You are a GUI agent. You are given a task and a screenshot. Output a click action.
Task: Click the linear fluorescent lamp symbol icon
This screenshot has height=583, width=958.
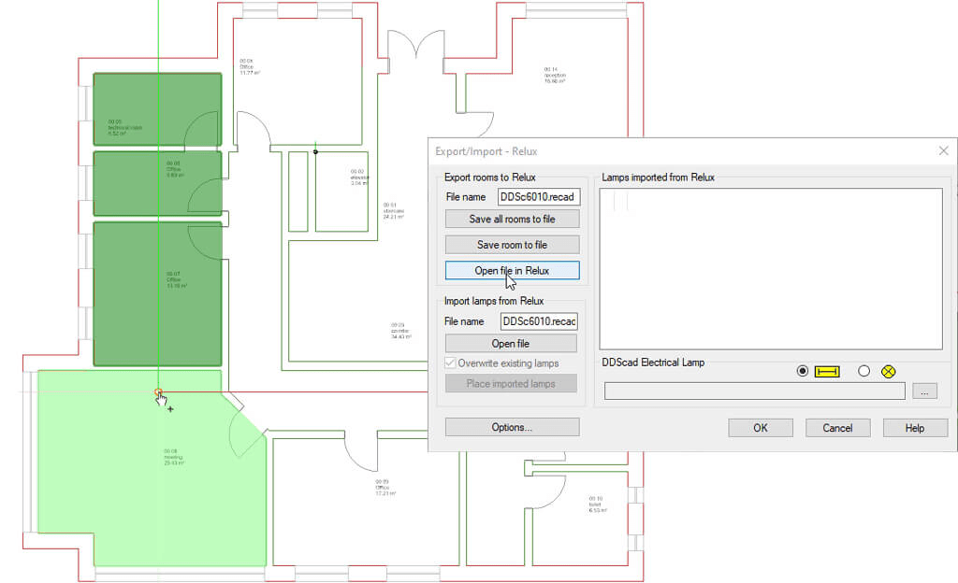pos(827,371)
